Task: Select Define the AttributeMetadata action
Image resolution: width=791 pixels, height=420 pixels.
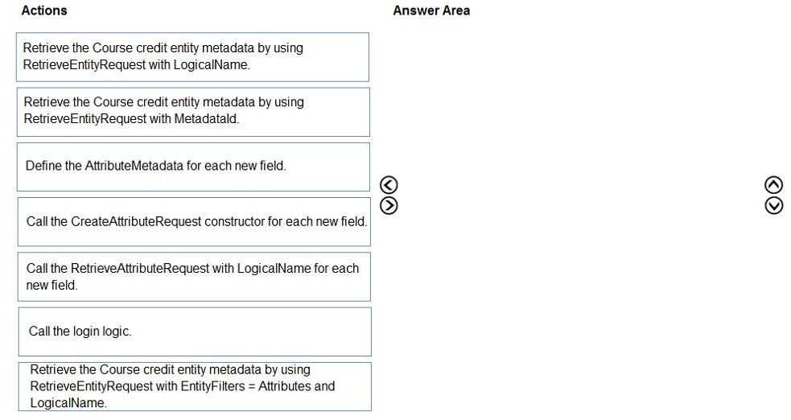Action: [193, 167]
